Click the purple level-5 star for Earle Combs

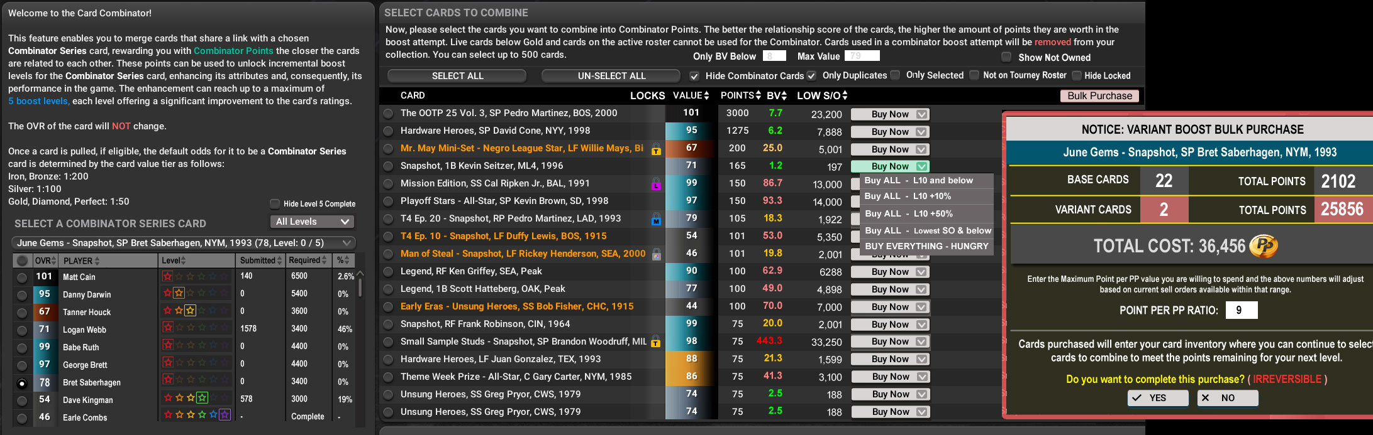pos(225,415)
